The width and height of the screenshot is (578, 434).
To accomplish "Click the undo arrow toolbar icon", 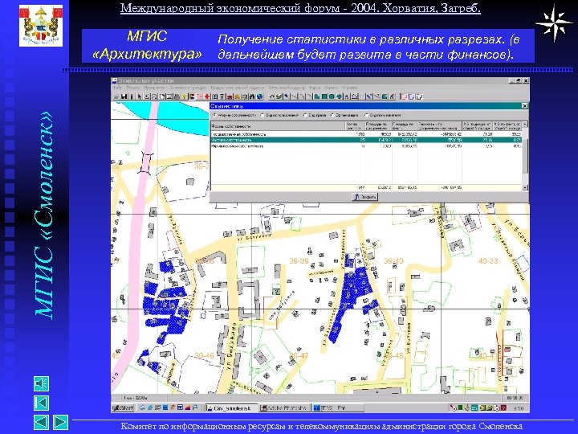I will [x=272, y=96].
